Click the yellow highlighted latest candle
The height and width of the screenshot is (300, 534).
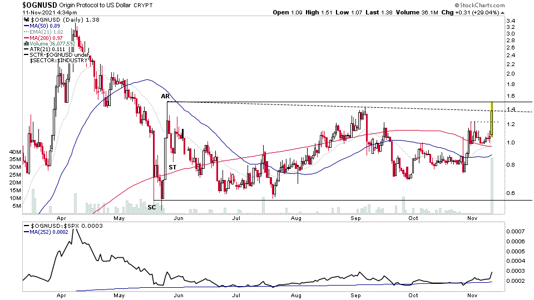pyautogui.click(x=492, y=119)
